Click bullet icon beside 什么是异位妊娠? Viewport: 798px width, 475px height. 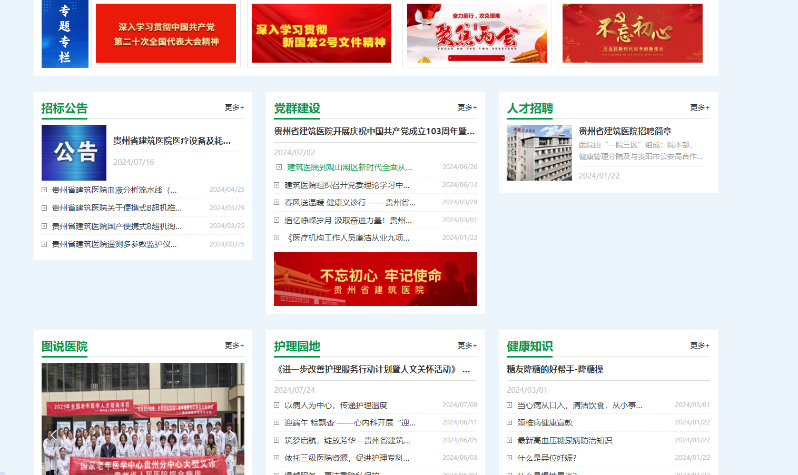click(x=509, y=458)
